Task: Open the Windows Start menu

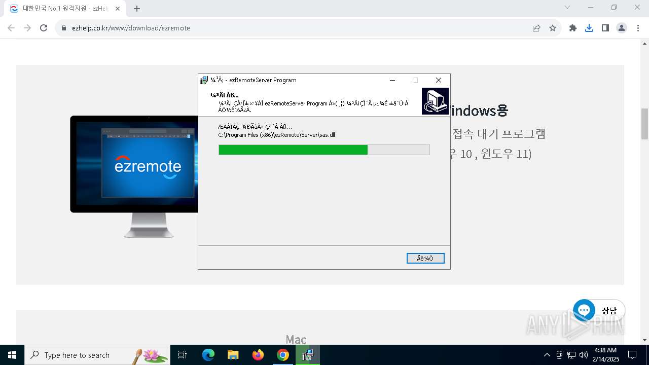Action: [12, 355]
